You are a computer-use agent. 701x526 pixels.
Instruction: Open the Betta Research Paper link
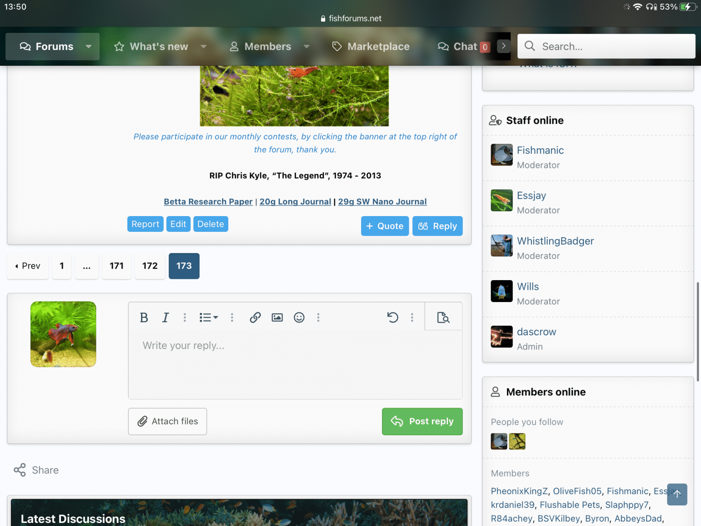pyautogui.click(x=208, y=202)
